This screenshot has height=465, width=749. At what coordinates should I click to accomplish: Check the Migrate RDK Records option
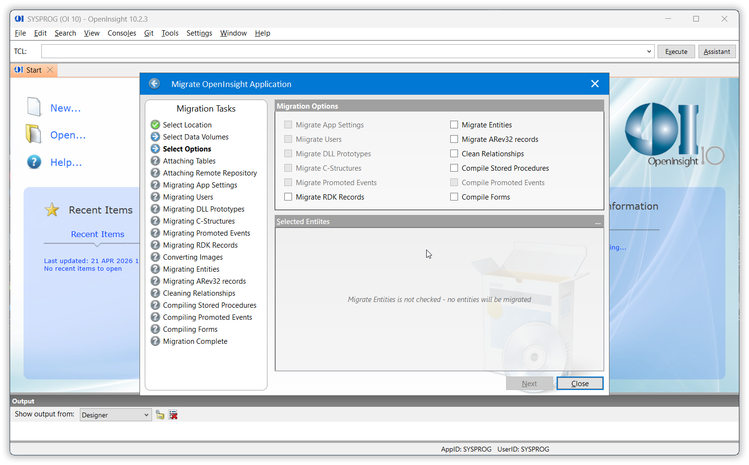coord(288,197)
